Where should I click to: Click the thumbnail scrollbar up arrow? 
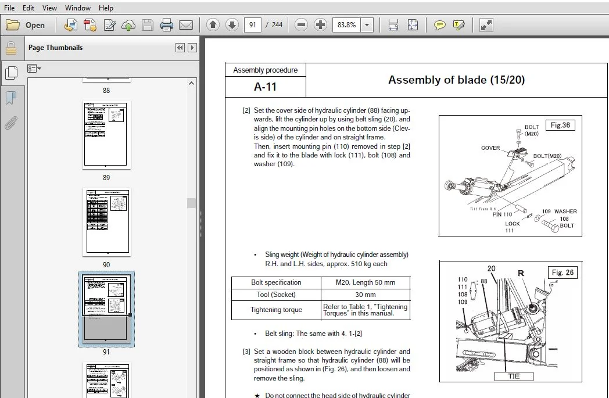pos(191,83)
